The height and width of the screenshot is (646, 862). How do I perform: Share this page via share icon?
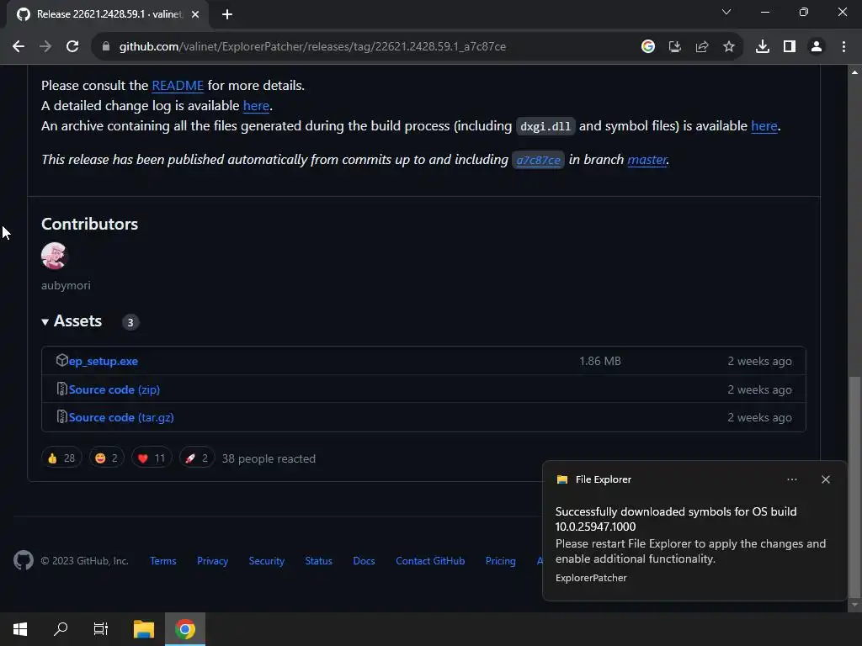tap(702, 47)
